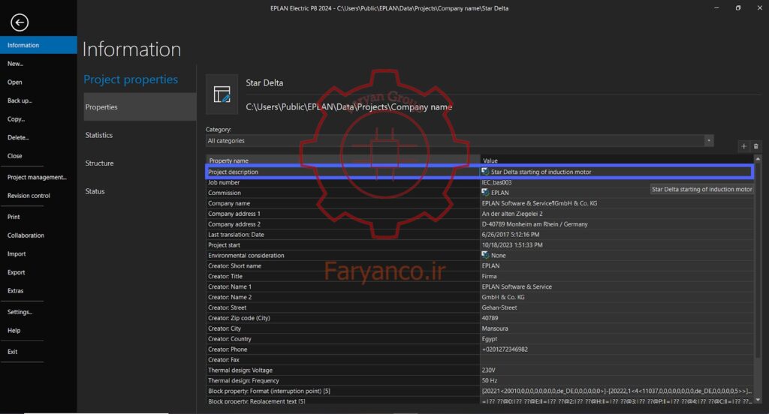
Task: Choose Back up from the sidebar menu
Action: [x=20, y=100]
